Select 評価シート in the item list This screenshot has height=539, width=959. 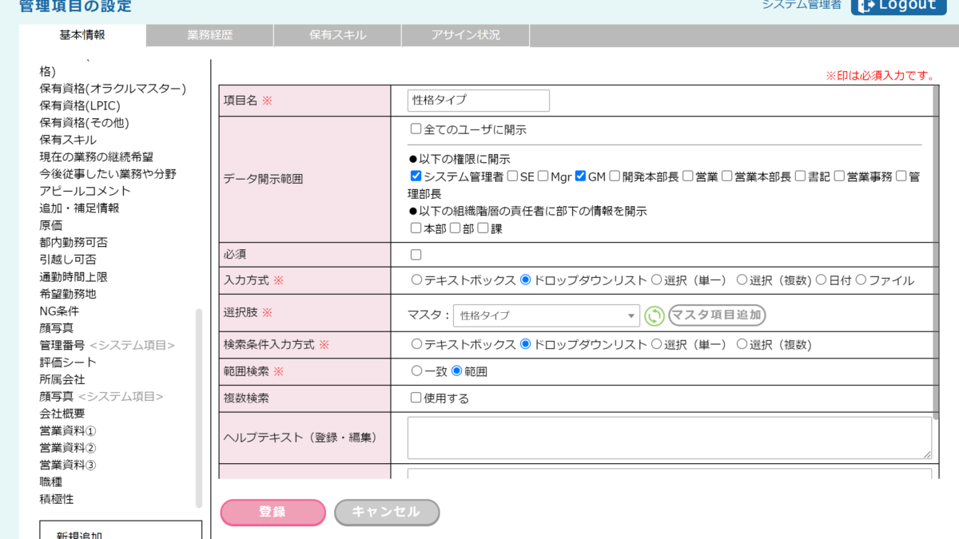pyautogui.click(x=68, y=363)
